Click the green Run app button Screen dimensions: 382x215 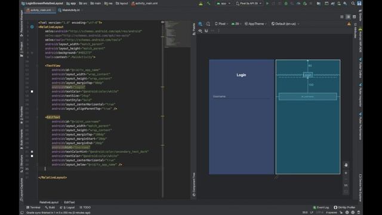click(267, 4)
